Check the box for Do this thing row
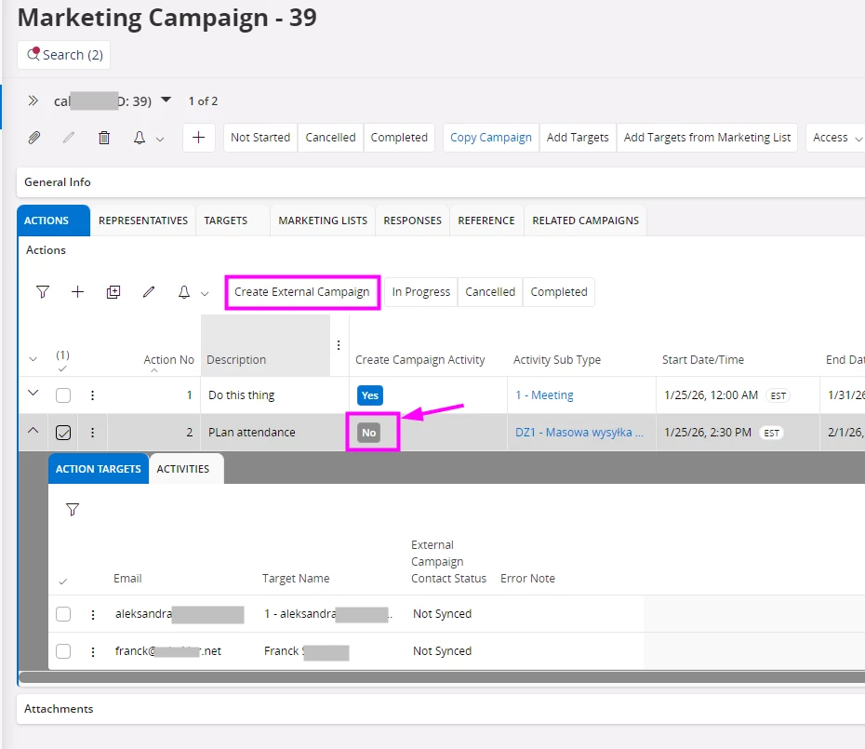This screenshot has height=749, width=865. click(x=63, y=395)
